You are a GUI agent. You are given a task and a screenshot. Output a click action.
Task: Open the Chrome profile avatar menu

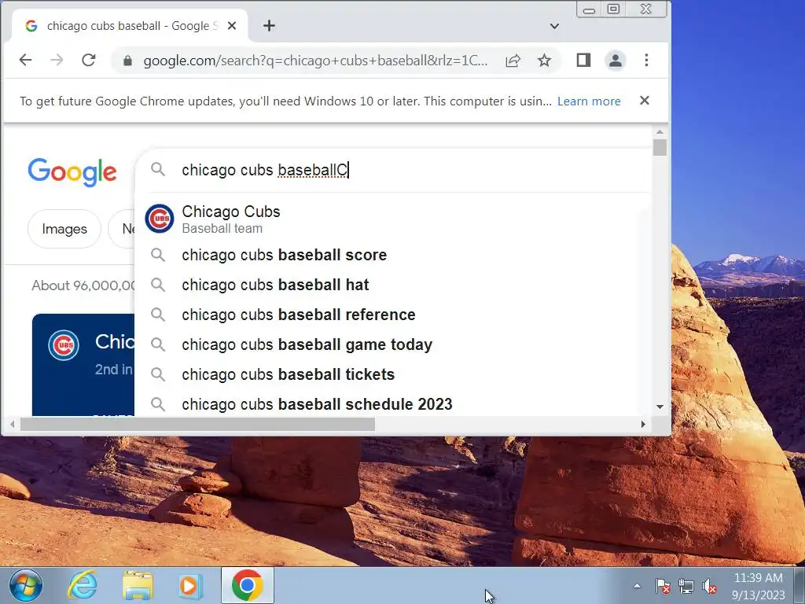(615, 60)
